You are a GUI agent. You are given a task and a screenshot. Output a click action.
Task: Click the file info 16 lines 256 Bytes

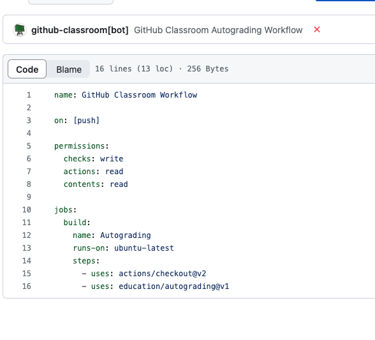(x=162, y=69)
